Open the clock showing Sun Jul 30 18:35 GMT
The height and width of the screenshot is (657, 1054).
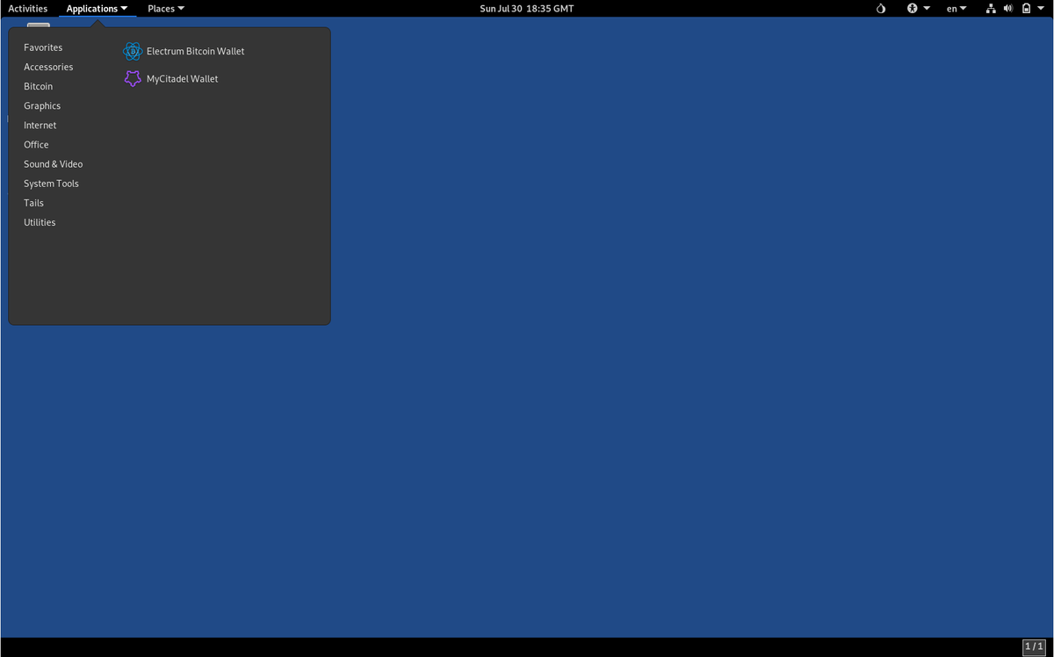(527, 9)
